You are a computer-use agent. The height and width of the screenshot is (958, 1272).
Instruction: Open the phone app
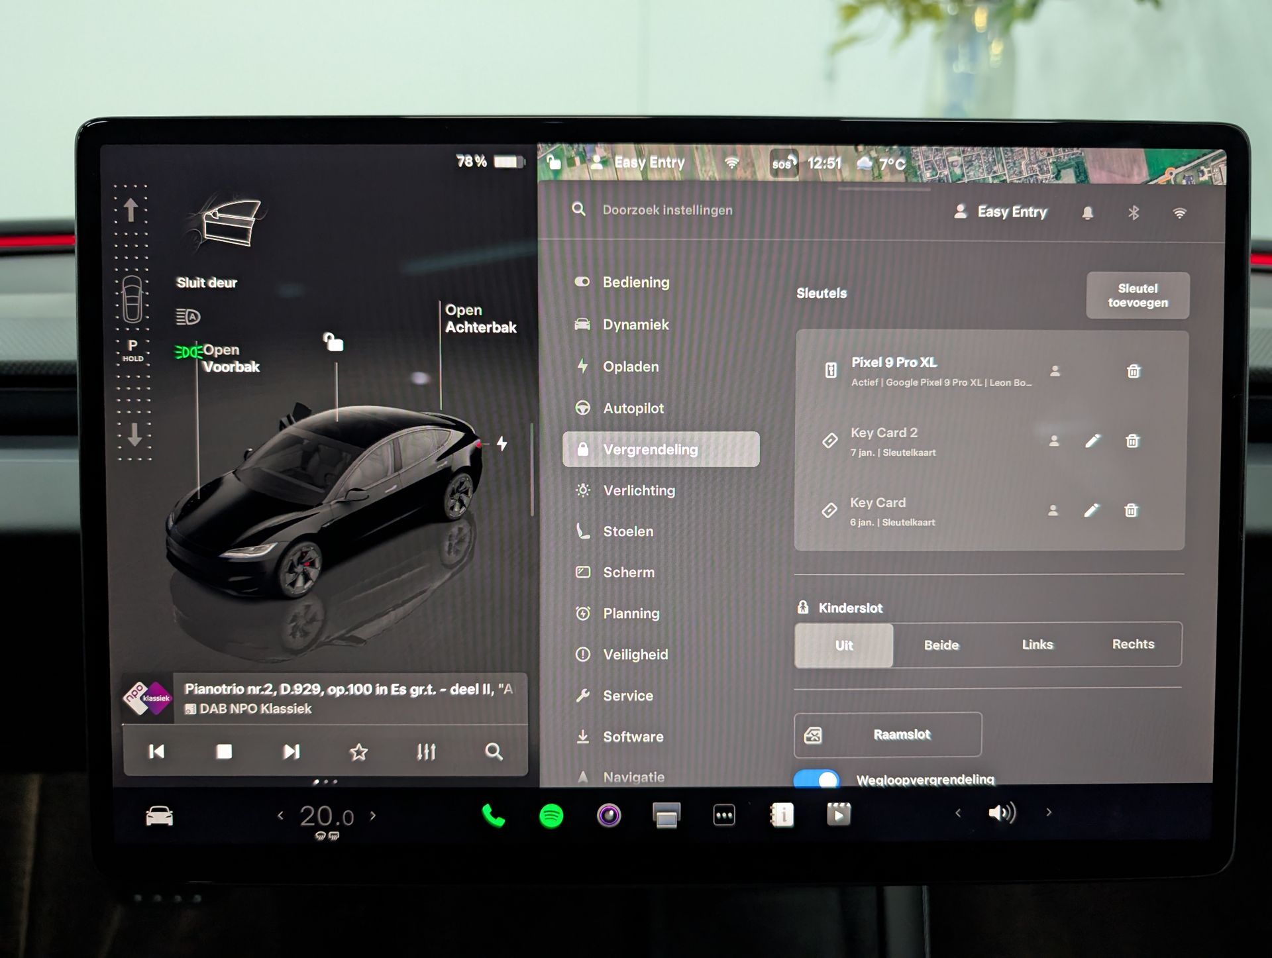(494, 816)
